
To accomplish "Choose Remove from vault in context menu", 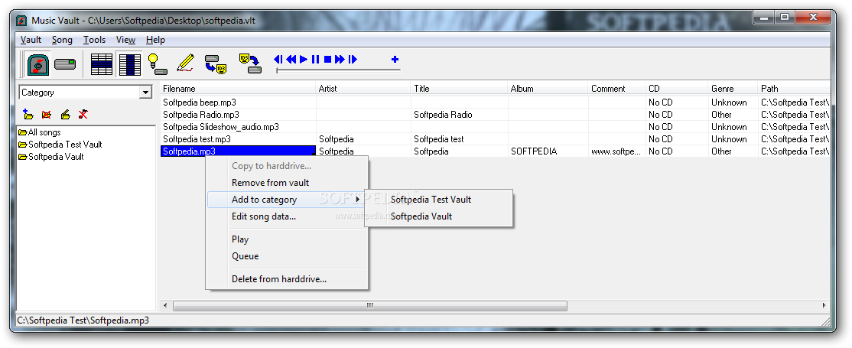I will [287, 183].
